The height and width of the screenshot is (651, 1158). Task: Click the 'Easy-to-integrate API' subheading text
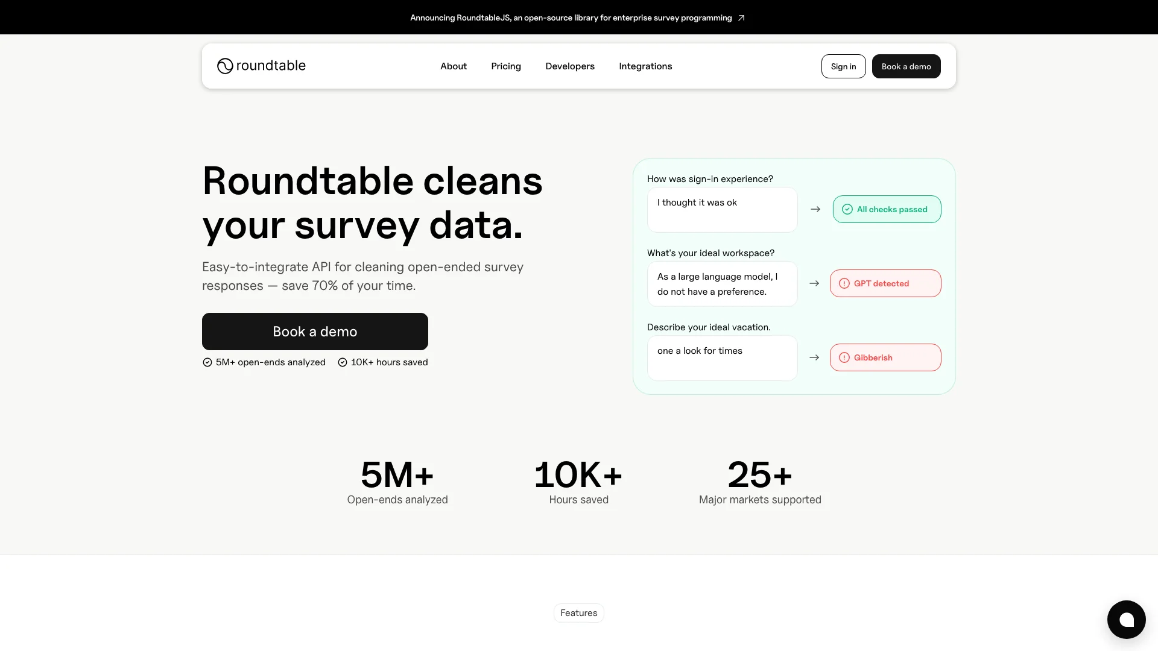point(362,276)
